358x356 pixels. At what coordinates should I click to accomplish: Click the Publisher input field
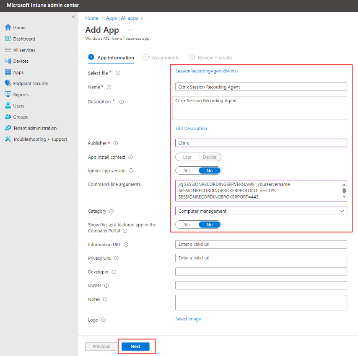pyautogui.click(x=261, y=143)
